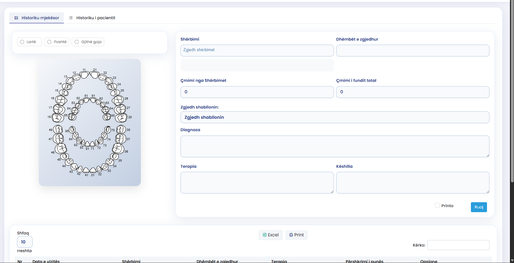
Task: Open the Zgjedh shërbimet service dropdown
Action: point(257,50)
